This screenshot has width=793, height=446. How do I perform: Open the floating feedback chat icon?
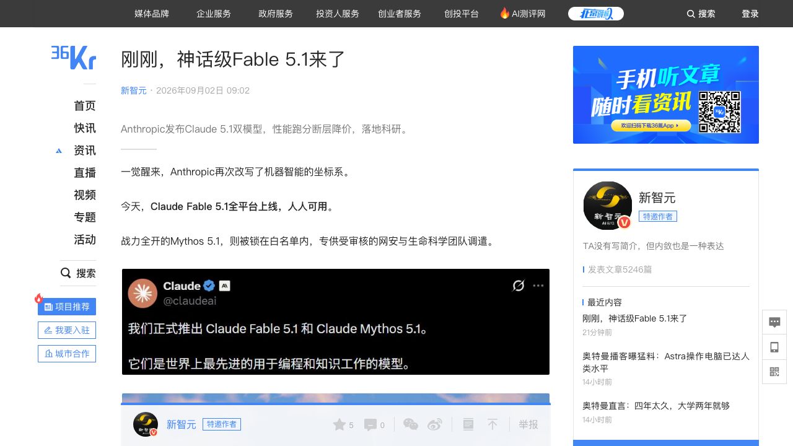pyautogui.click(x=774, y=322)
